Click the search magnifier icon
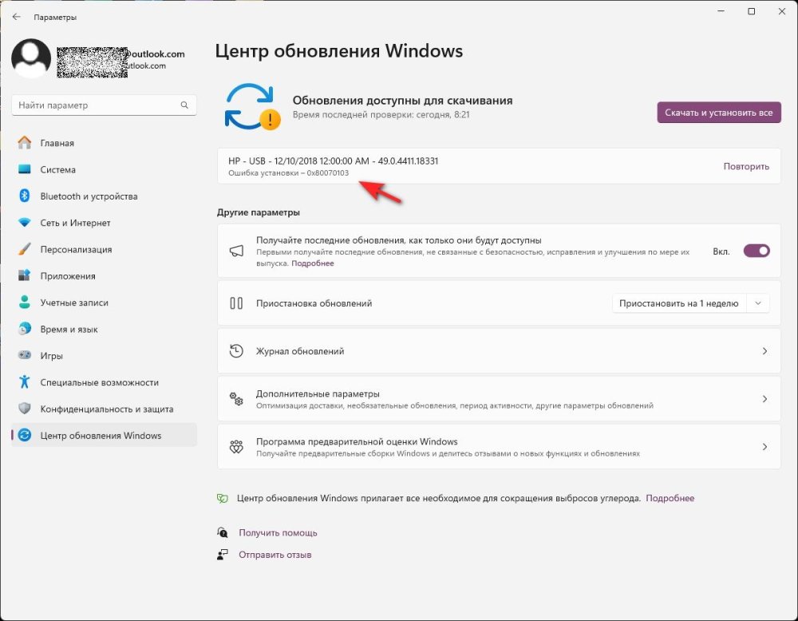 point(184,105)
